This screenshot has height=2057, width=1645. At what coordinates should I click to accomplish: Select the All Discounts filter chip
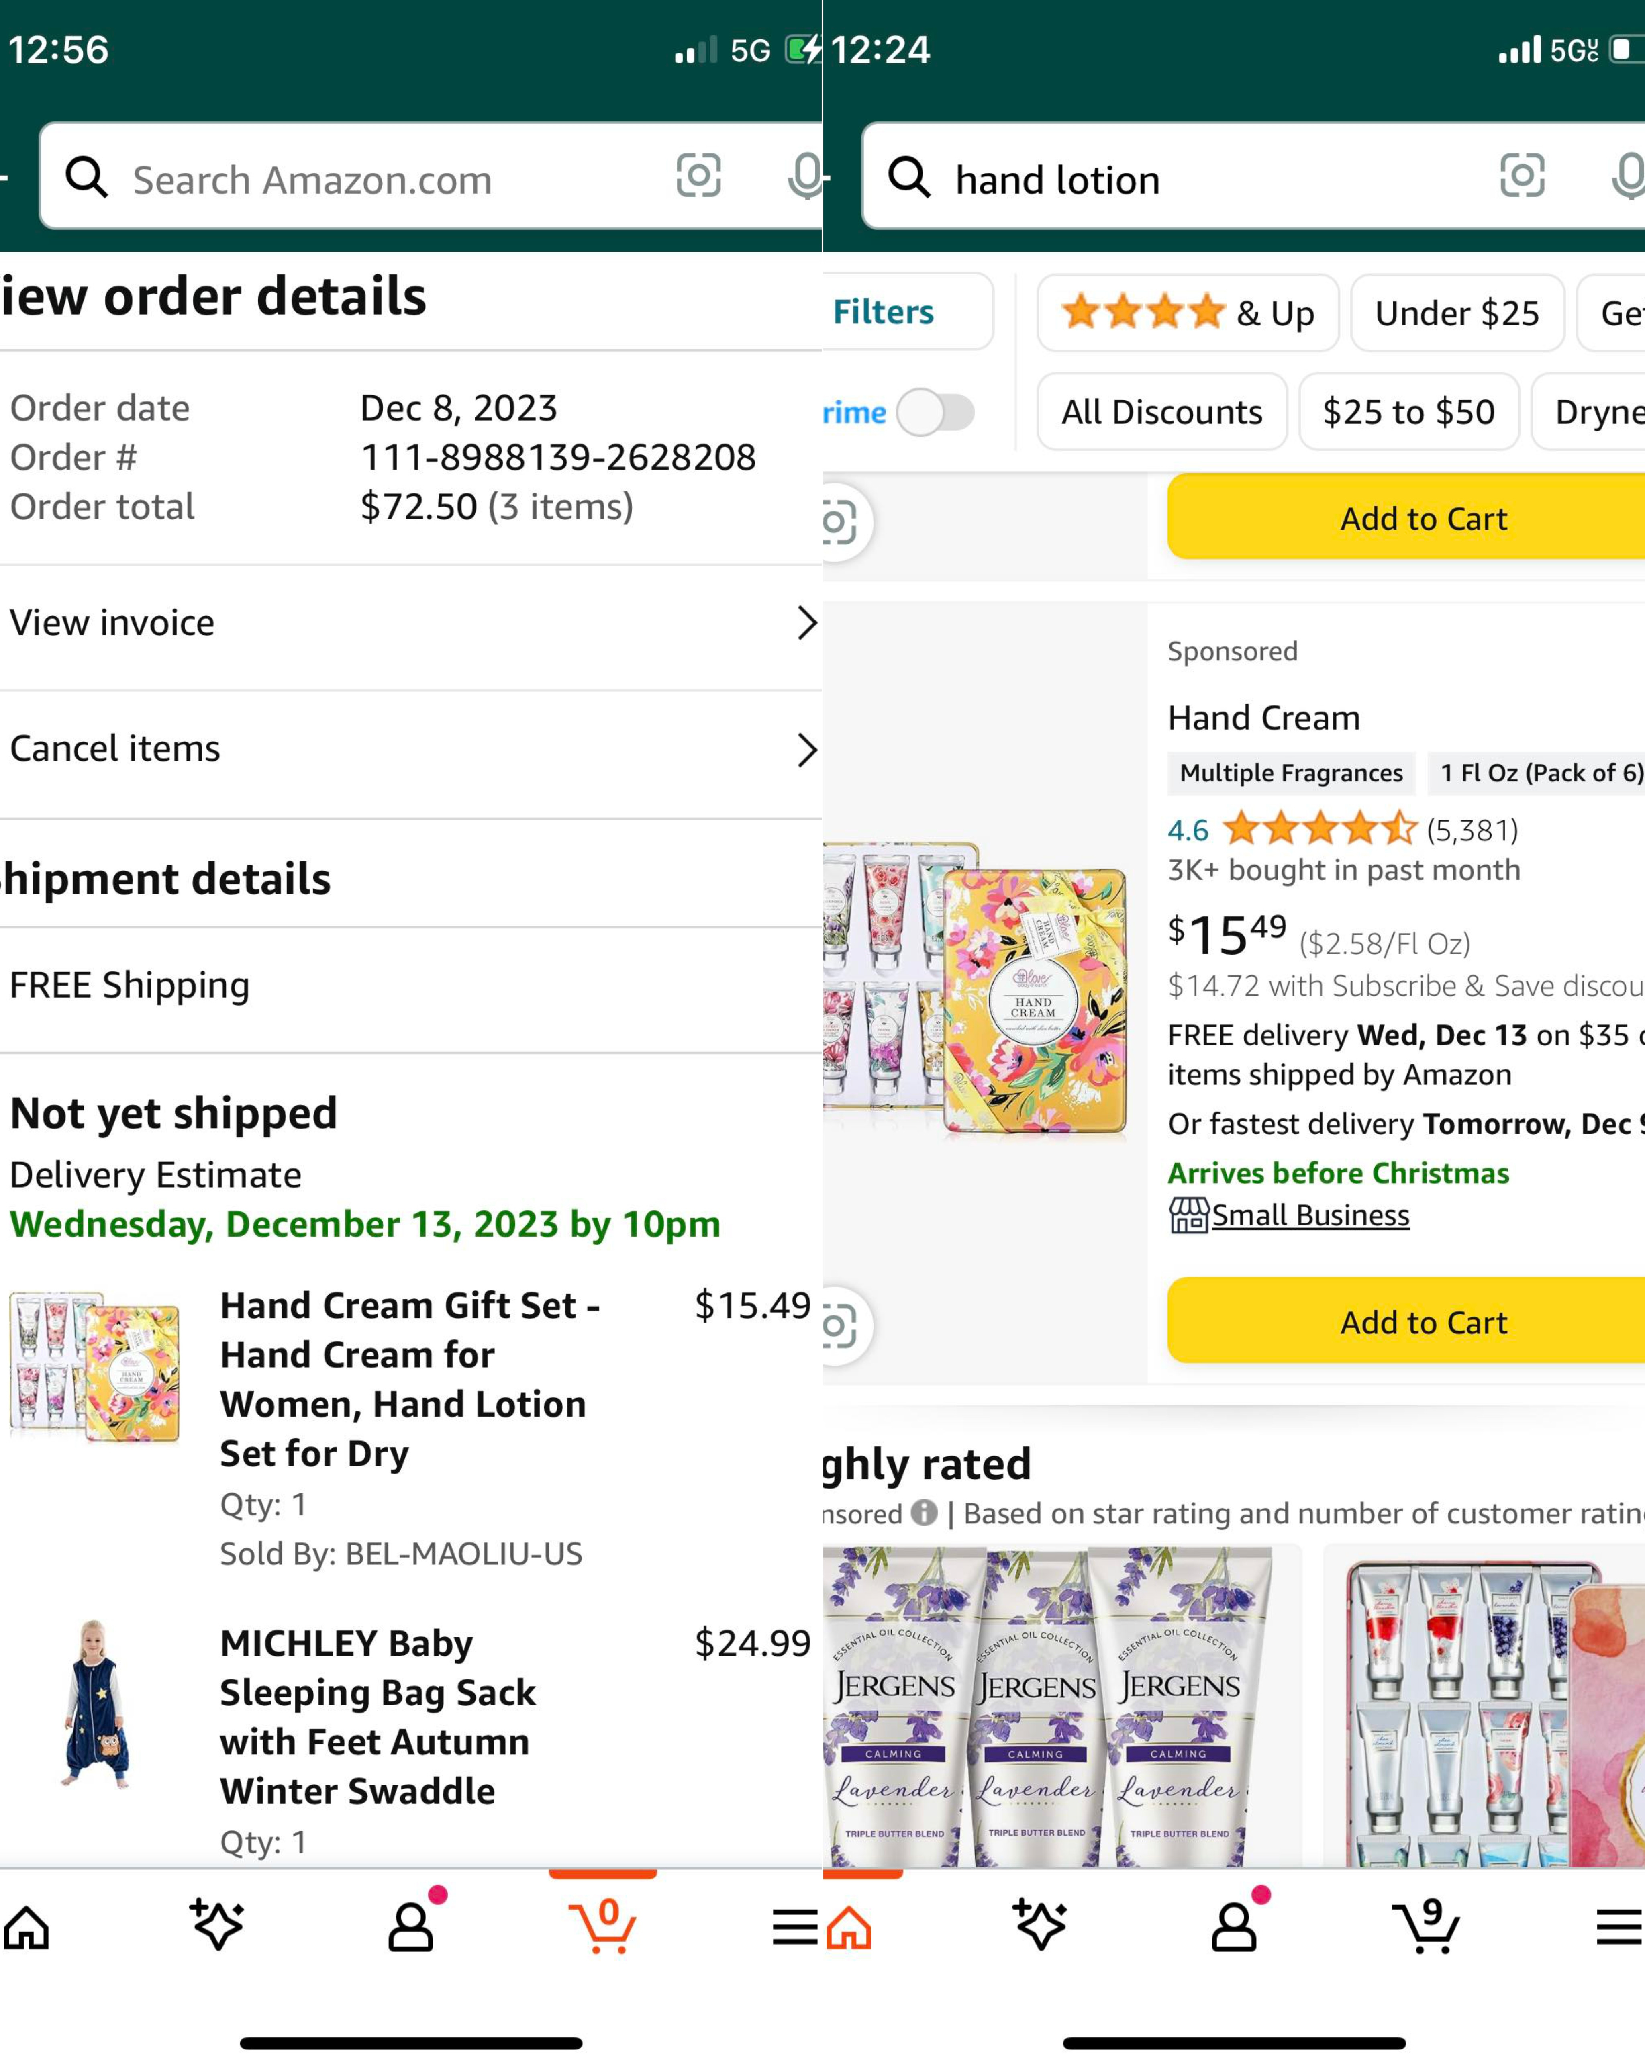click(1161, 412)
